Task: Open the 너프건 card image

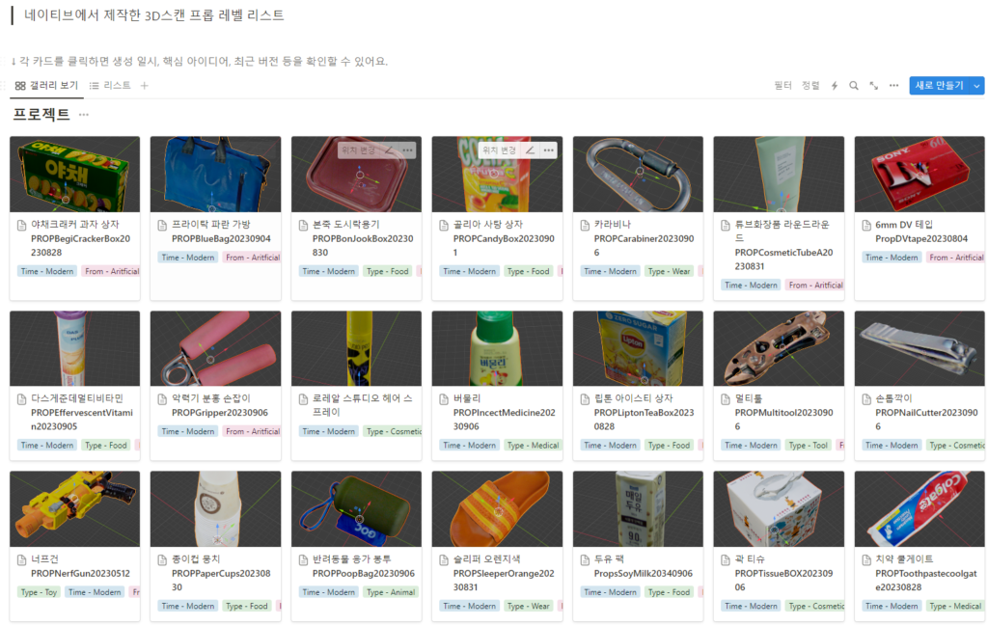Action: (74, 508)
